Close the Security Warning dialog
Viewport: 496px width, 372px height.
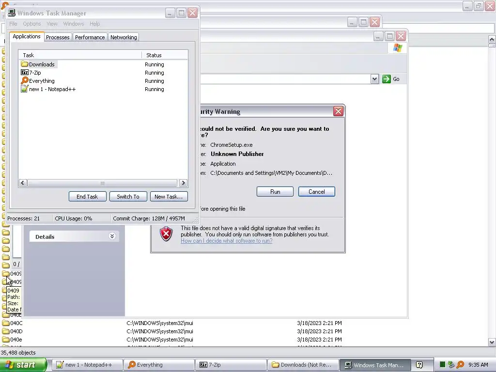[338, 111]
